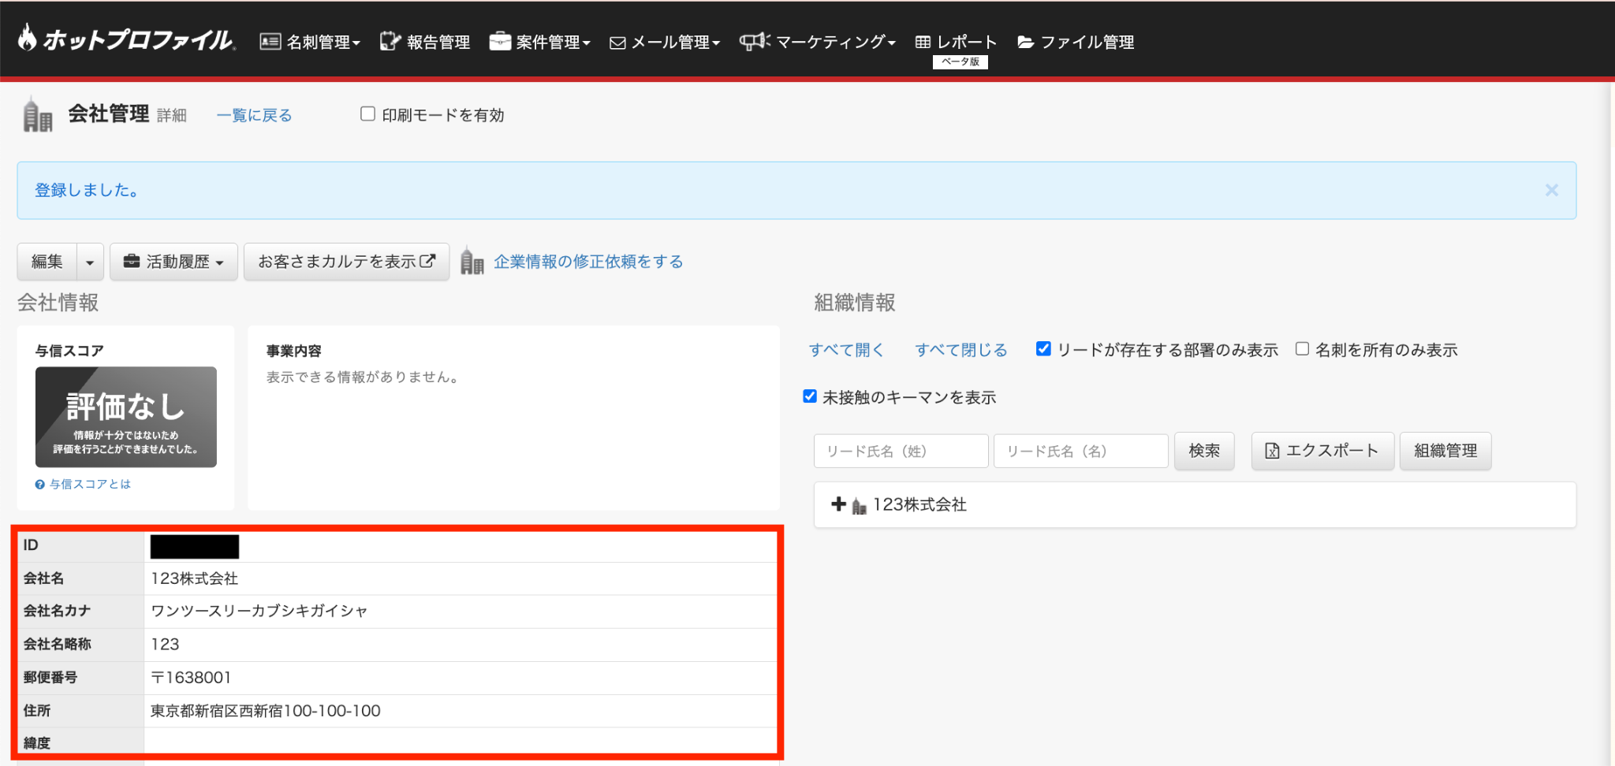Focus the リード氏名（名） input field

(1080, 451)
